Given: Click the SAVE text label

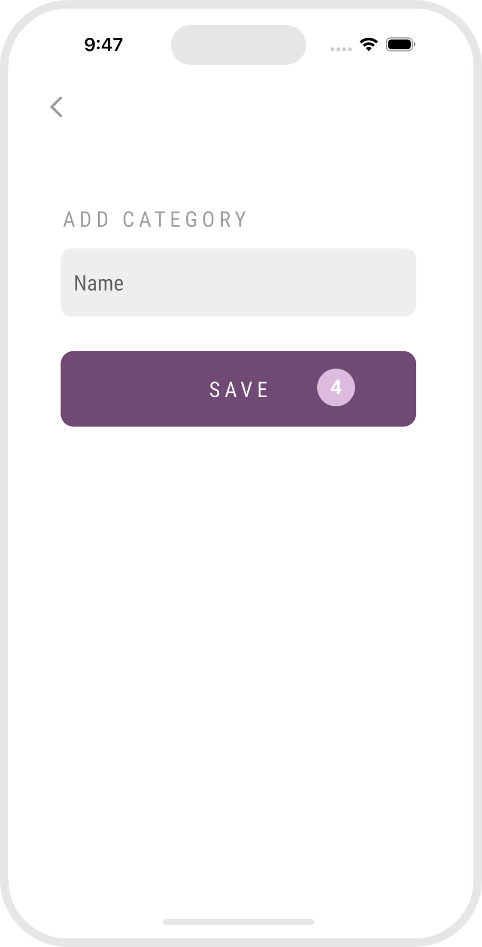Looking at the screenshot, I should [239, 390].
